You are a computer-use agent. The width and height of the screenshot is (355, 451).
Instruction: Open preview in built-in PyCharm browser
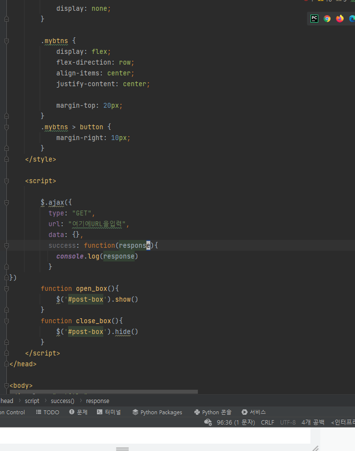click(x=314, y=19)
